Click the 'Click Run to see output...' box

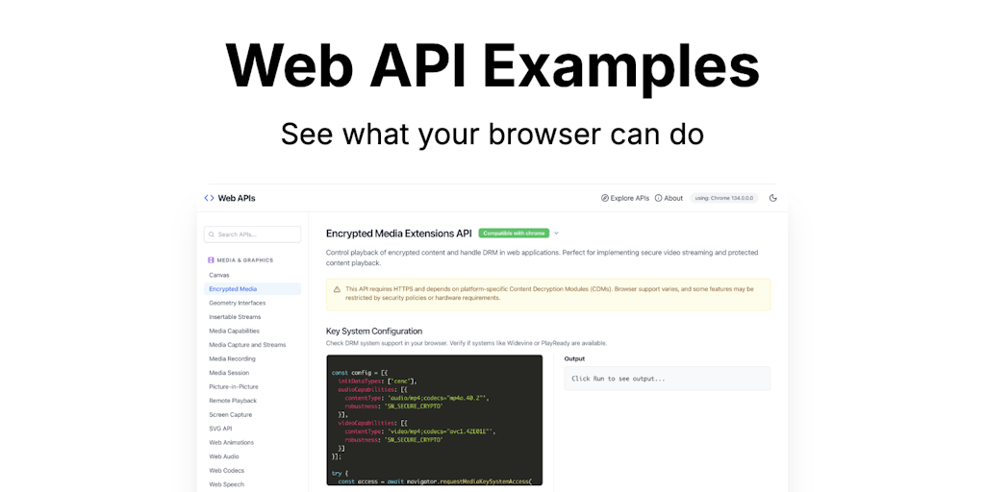(x=668, y=379)
